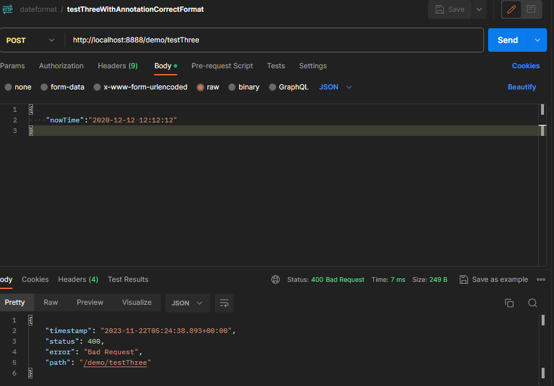Select the binary body type
The width and height of the screenshot is (554, 386).
point(232,87)
